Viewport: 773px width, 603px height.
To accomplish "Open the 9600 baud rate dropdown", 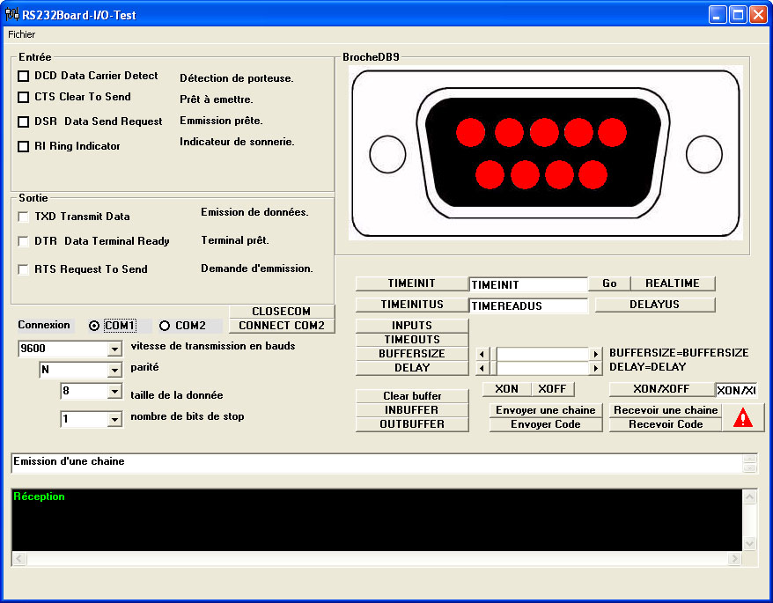I will [114, 349].
